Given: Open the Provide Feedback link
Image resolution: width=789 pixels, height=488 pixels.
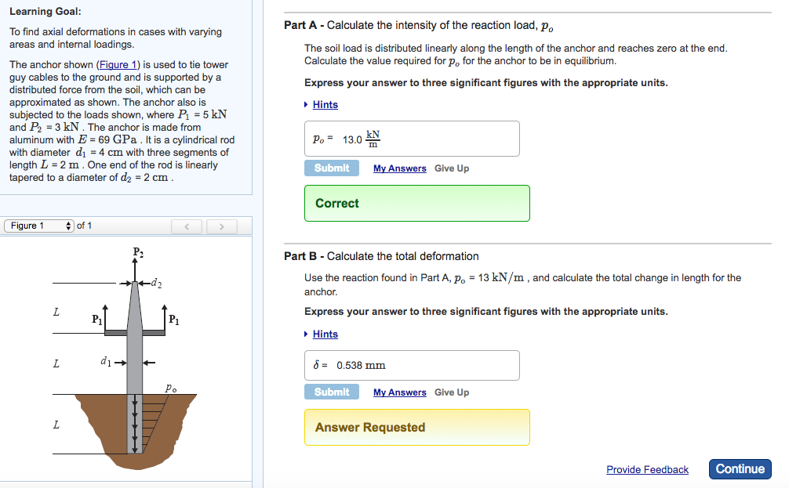Looking at the screenshot, I should 647,469.
